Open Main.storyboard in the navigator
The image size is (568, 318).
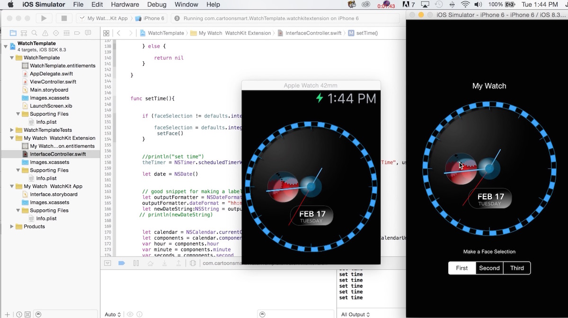coord(49,90)
